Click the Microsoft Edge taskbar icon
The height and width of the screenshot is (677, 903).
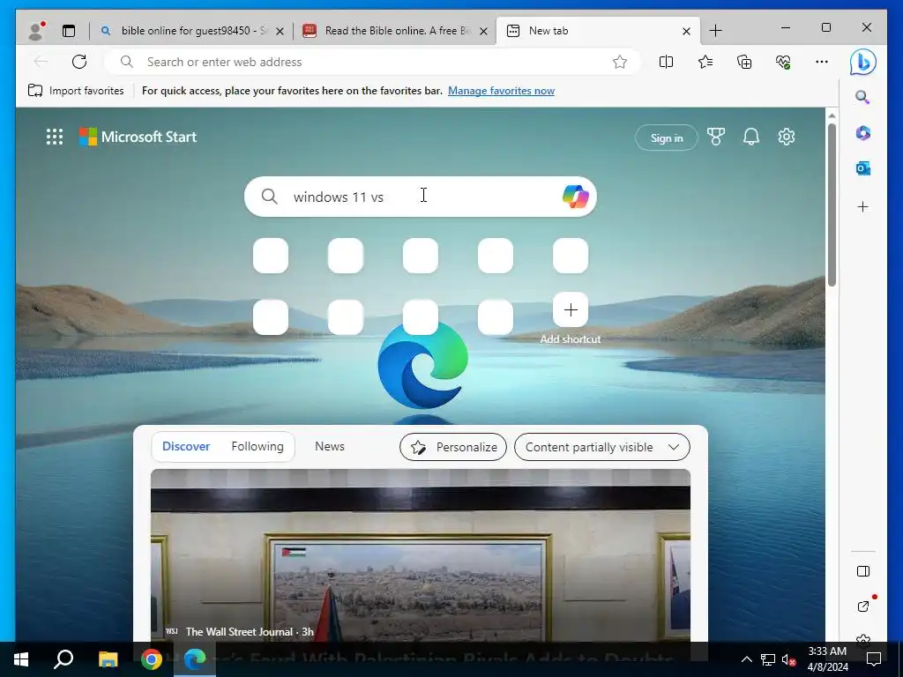195,659
